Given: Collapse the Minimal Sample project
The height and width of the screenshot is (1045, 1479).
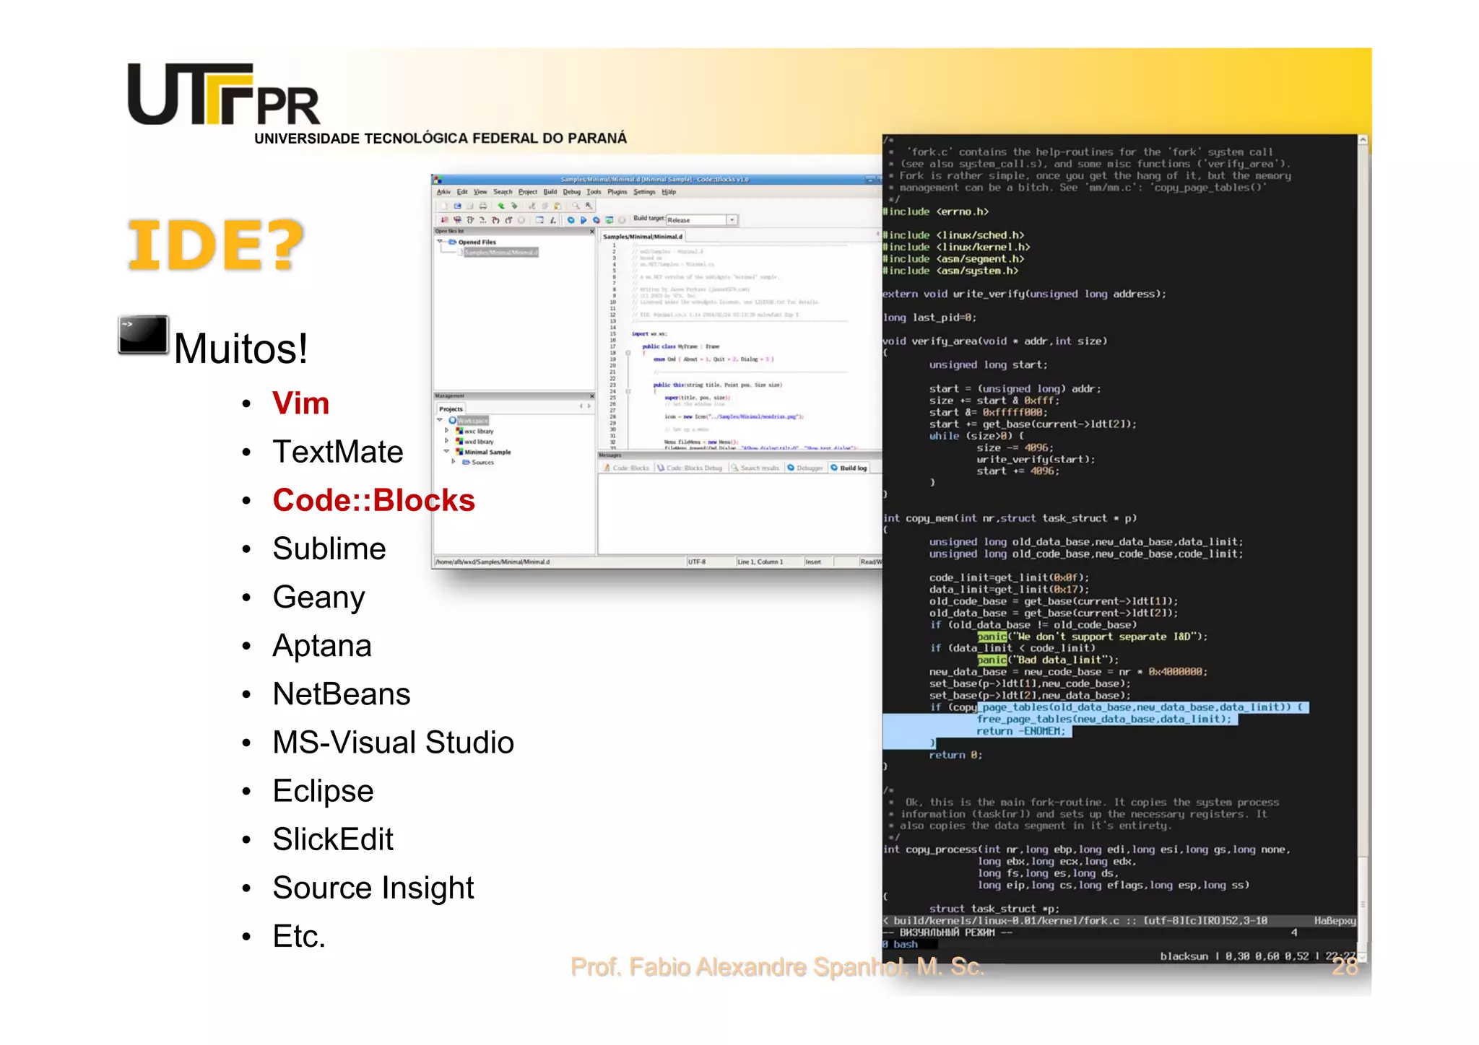Looking at the screenshot, I should pyautogui.click(x=446, y=452).
